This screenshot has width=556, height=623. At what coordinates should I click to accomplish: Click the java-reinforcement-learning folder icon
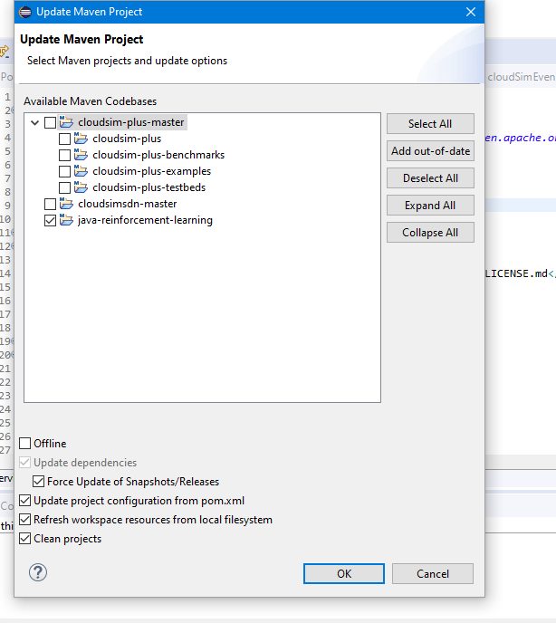[x=66, y=220]
